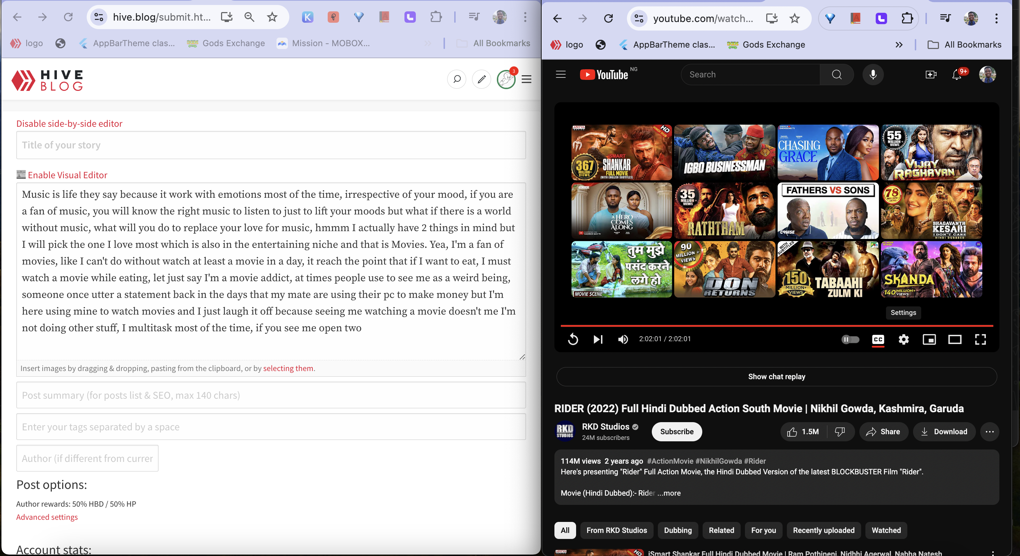Open video player settings gear

pos(903,339)
